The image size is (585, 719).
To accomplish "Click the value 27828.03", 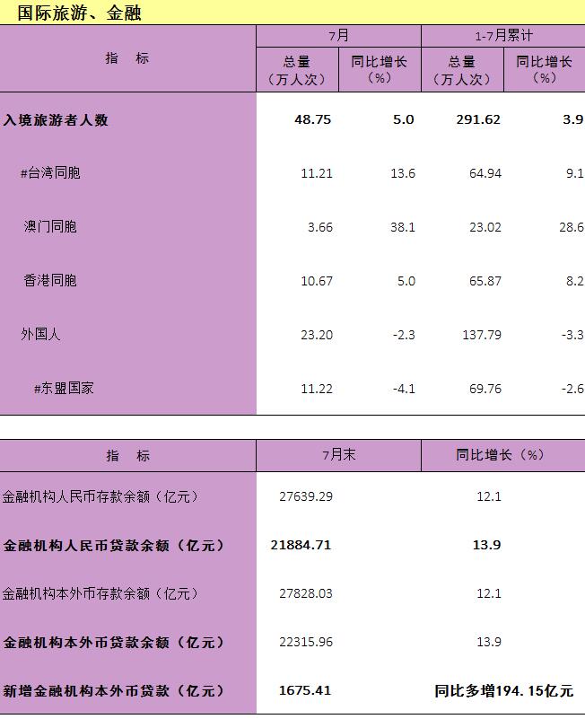I will (x=306, y=594).
